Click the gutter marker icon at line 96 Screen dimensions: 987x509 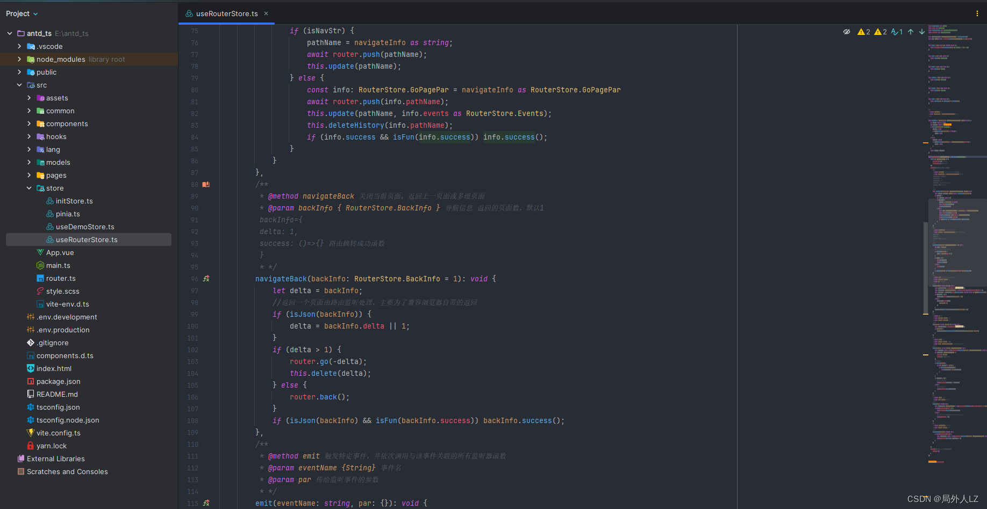206,279
